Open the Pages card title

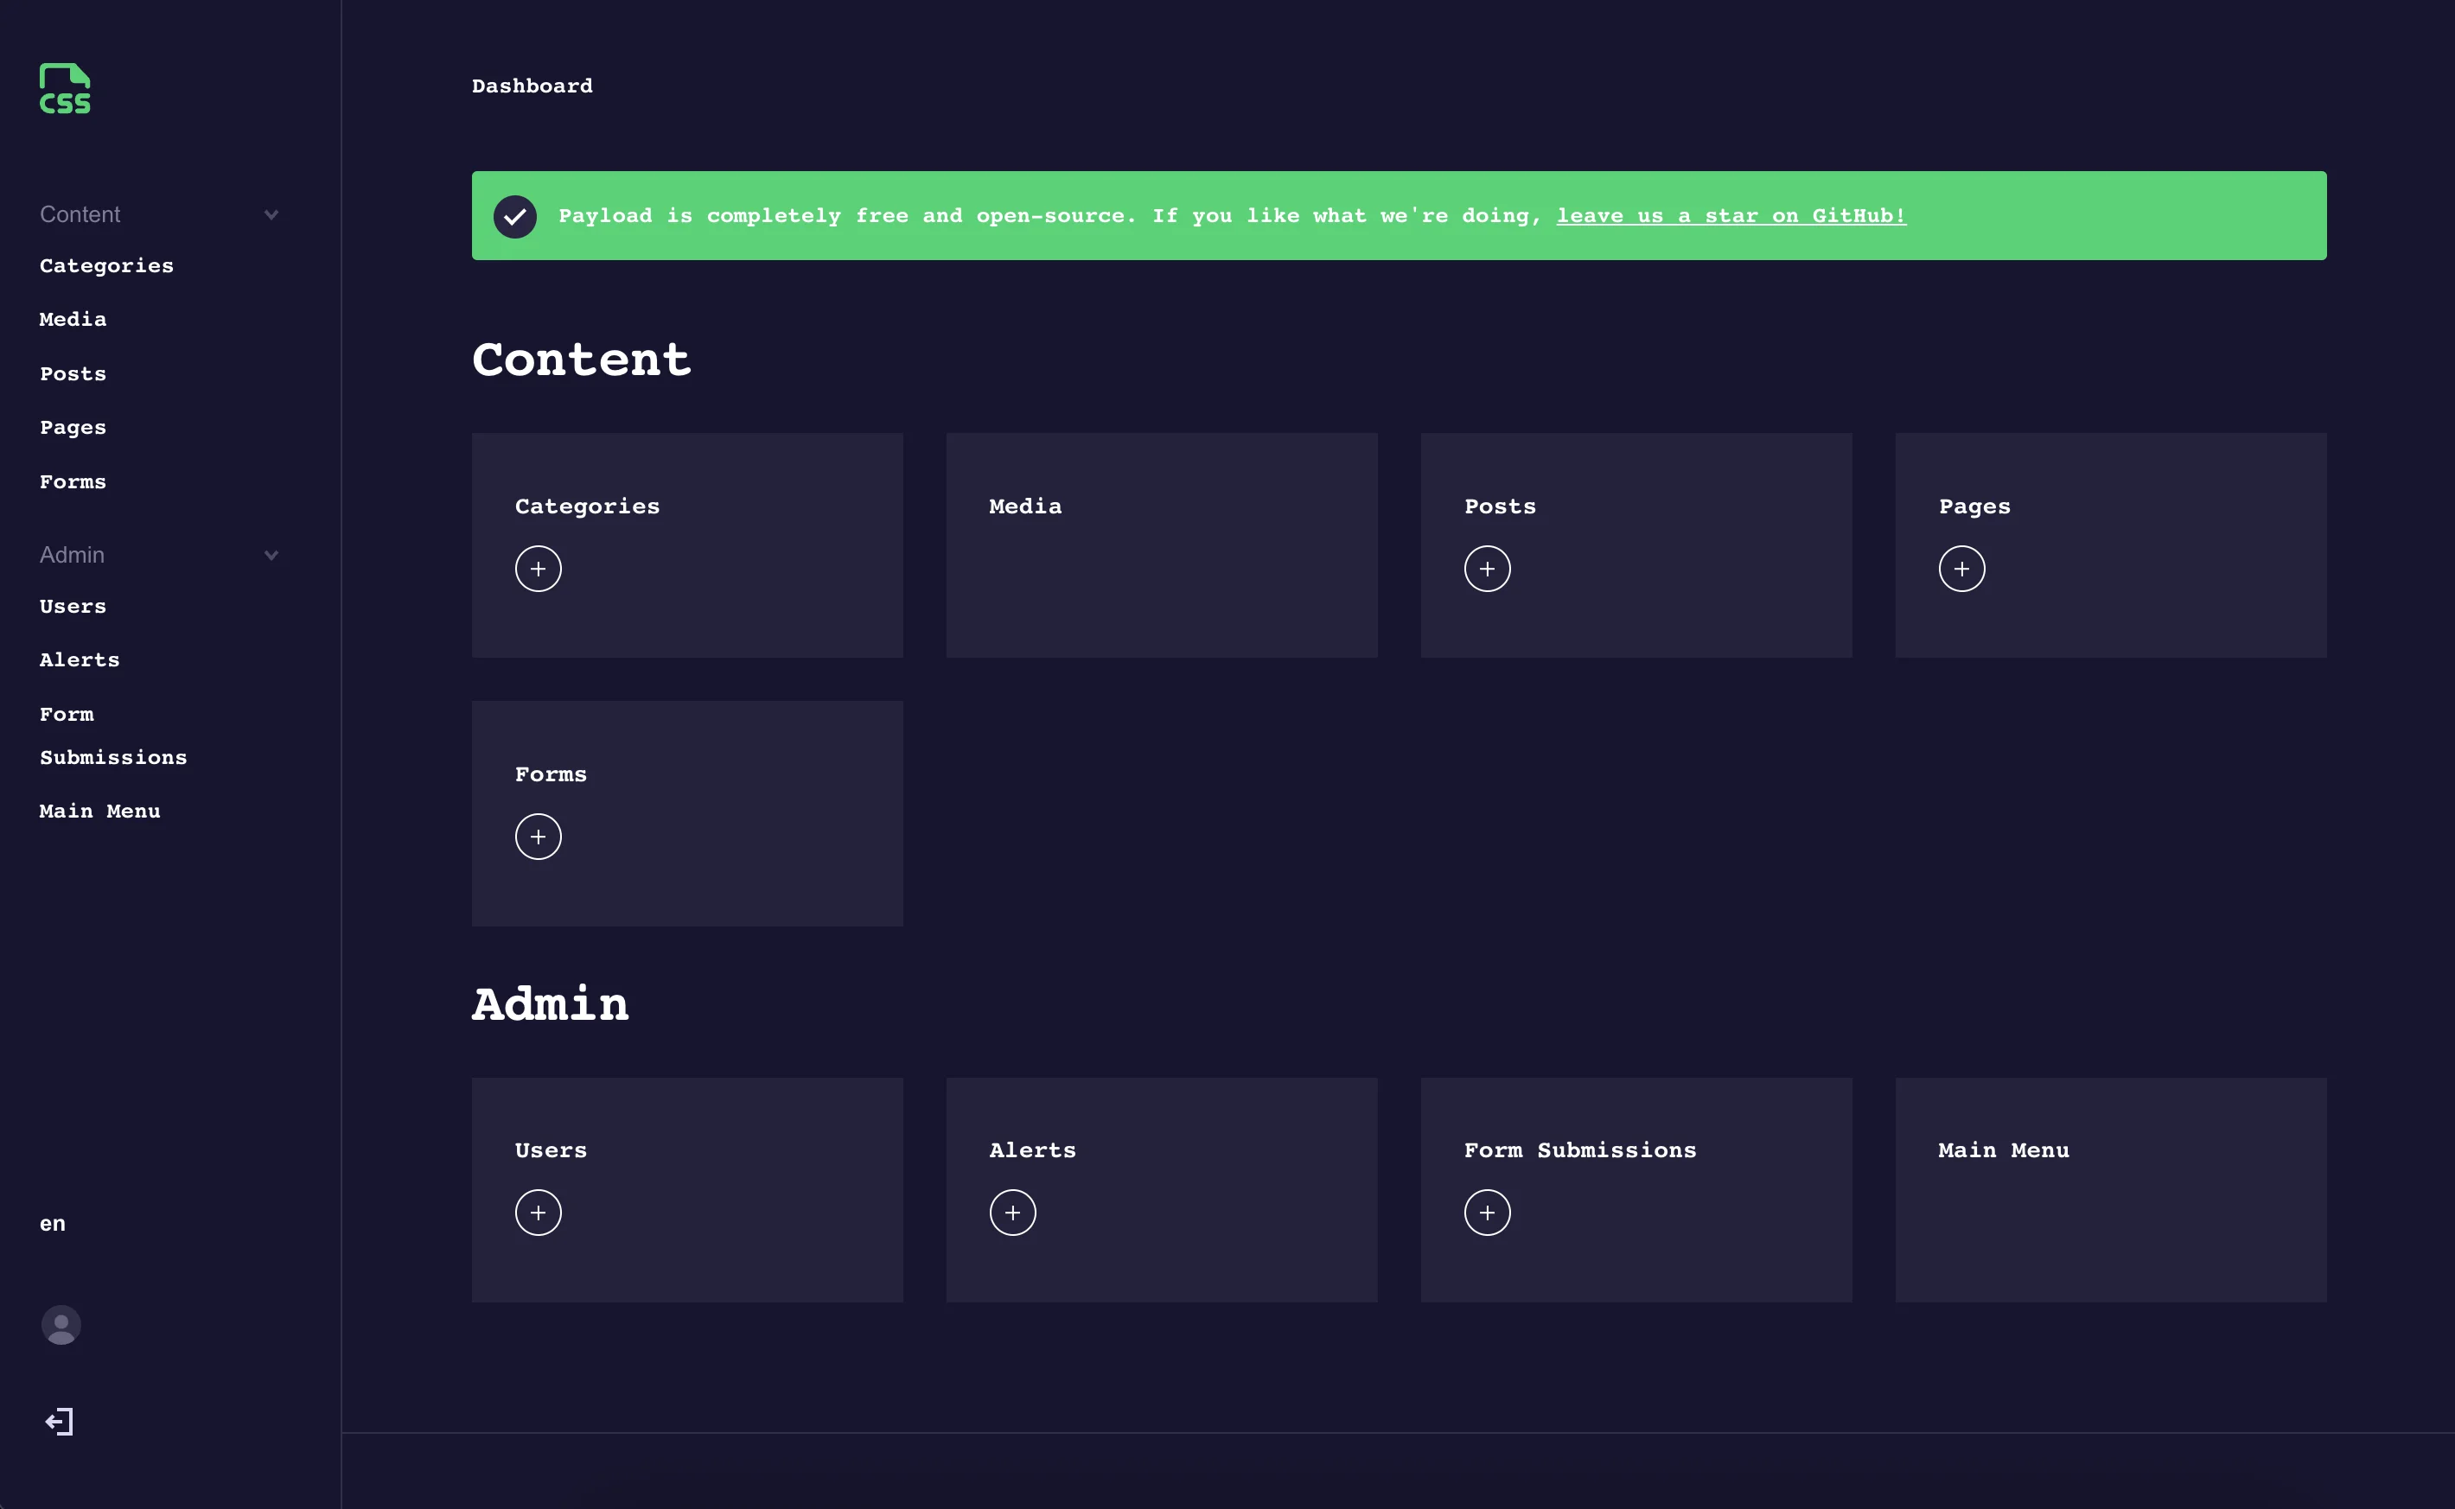pos(1974,506)
